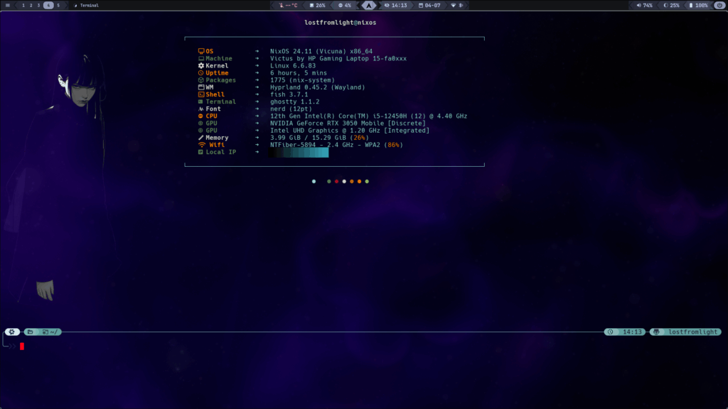Click the power button in top bar
The width and height of the screenshot is (728, 409).
[x=719, y=5]
